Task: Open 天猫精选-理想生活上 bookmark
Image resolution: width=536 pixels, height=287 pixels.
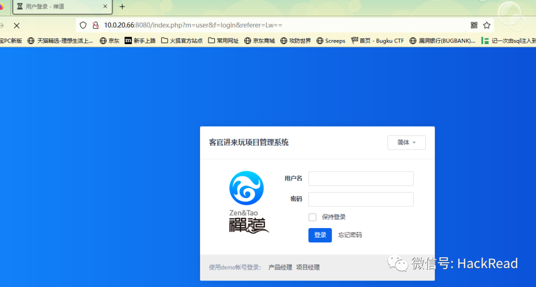Action: tap(60, 41)
